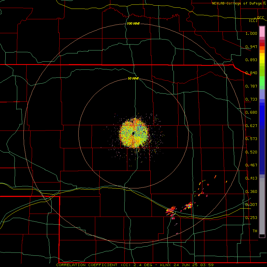Viewport: 267px width, 267px height.
Task: Click the black radar site dot at center
Action: 133,133
